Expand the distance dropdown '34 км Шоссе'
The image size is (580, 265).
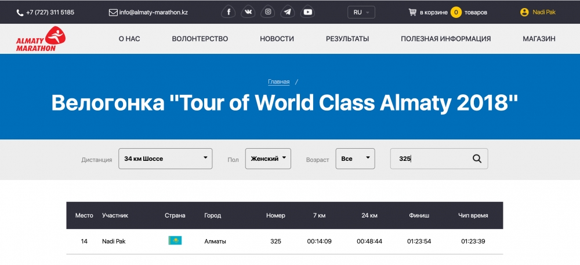[x=165, y=159]
